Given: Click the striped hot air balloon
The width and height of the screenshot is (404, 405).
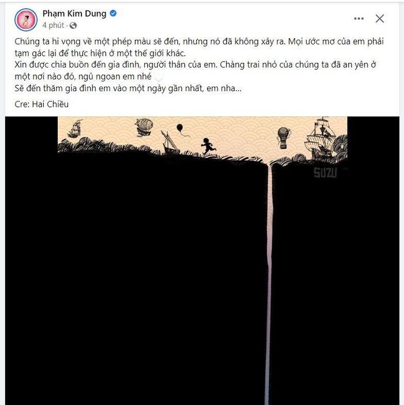Looking at the screenshot, I should coord(283,138).
